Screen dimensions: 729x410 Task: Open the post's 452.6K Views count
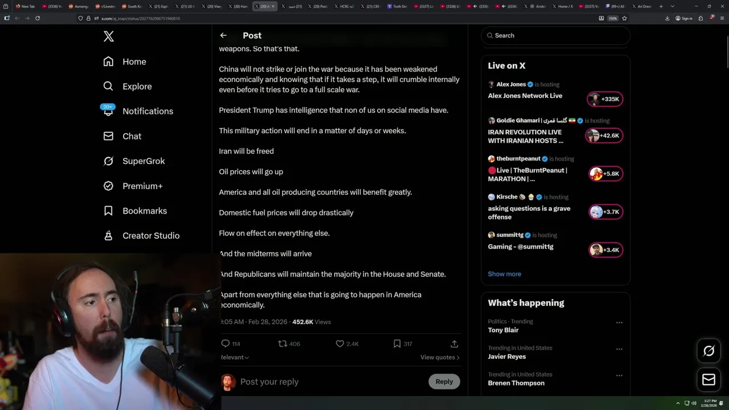pyautogui.click(x=311, y=322)
